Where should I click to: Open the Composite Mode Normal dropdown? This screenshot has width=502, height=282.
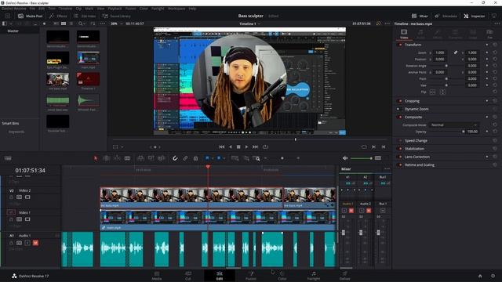454,125
